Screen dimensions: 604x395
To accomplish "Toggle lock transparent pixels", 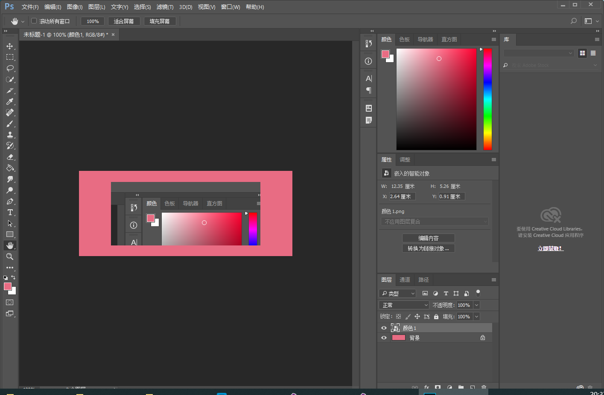I will 398,317.
